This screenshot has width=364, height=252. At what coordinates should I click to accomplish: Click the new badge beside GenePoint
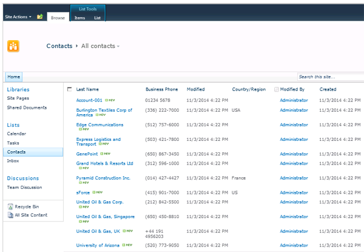pos(104,154)
